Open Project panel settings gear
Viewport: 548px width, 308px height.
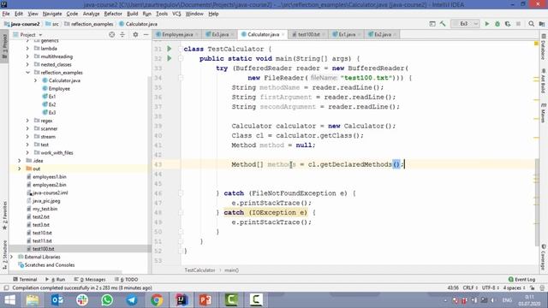pos(135,34)
